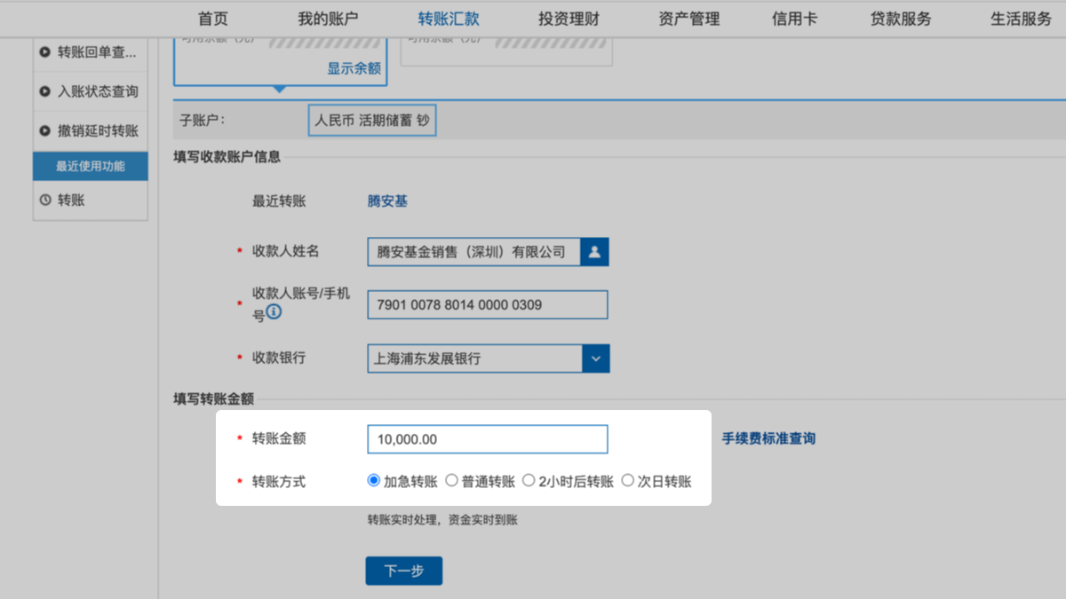Click the info icon beside 收款人账号/手机号
The width and height of the screenshot is (1066, 599).
(x=274, y=311)
